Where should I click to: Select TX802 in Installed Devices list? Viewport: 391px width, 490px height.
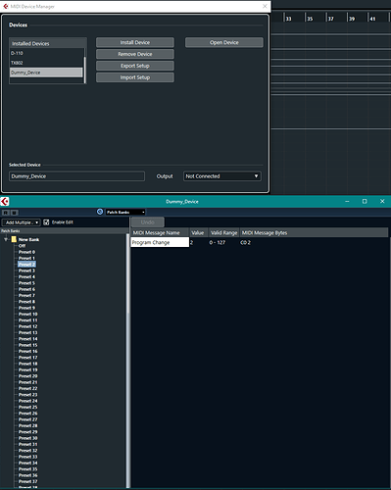pos(46,63)
